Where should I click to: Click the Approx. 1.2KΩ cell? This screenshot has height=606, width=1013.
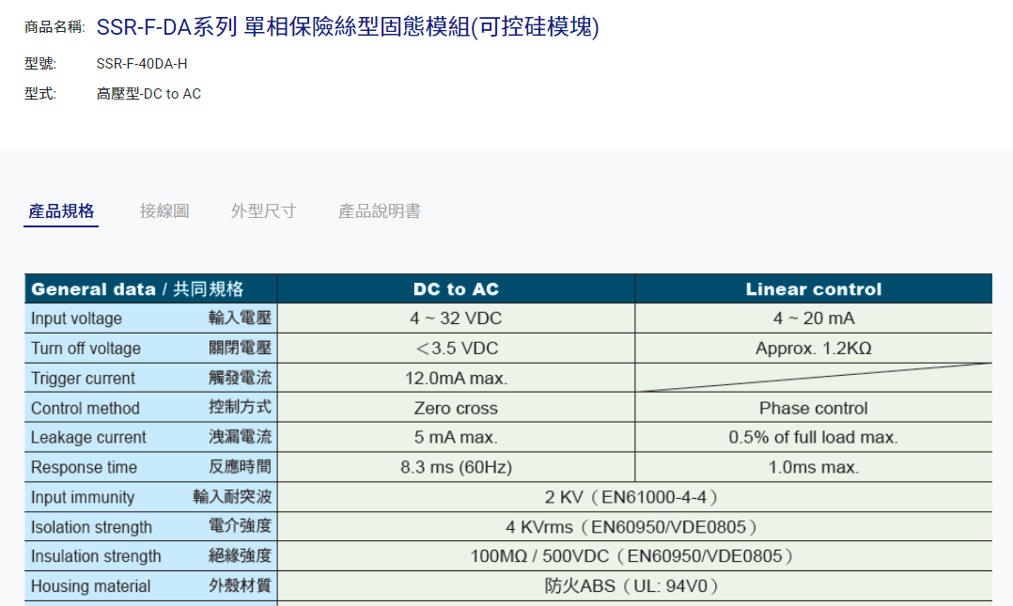(x=813, y=349)
